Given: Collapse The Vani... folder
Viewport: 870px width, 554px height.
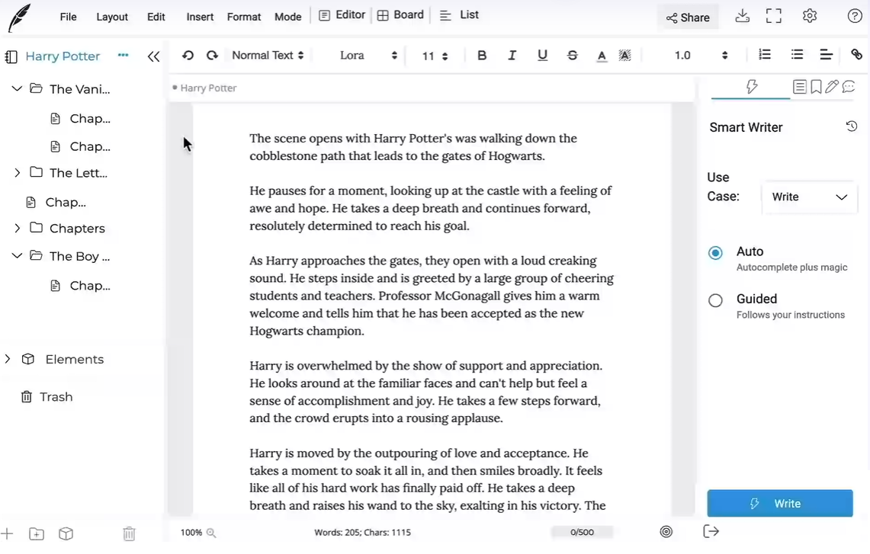Looking at the screenshot, I should click(18, 88).
